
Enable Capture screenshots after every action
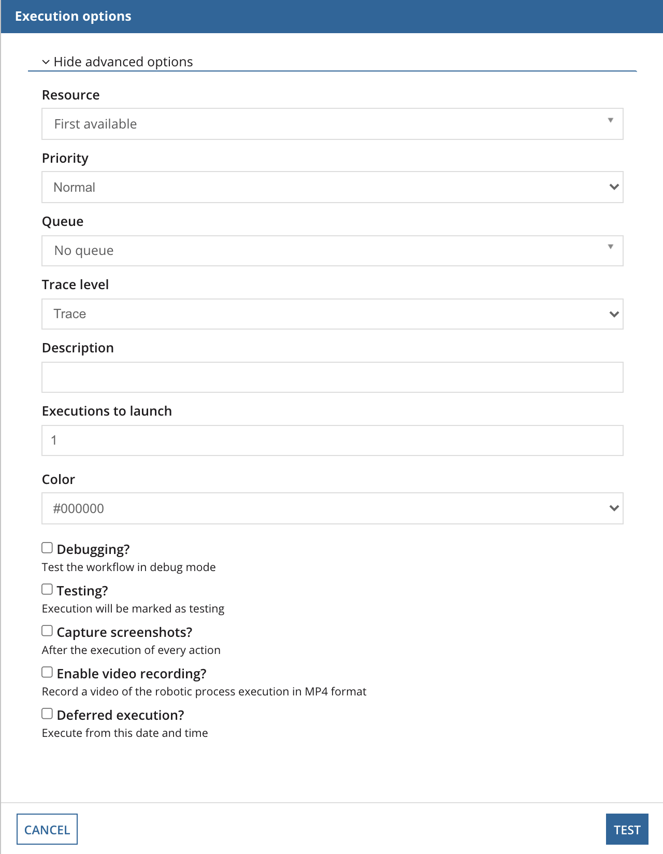(47, 630)
